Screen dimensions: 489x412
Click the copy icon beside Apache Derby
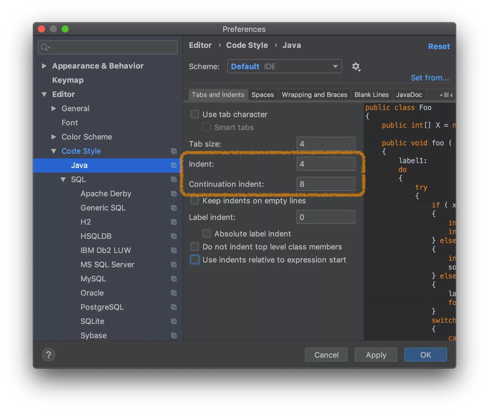pyautogui.click(x=174, y=194)
